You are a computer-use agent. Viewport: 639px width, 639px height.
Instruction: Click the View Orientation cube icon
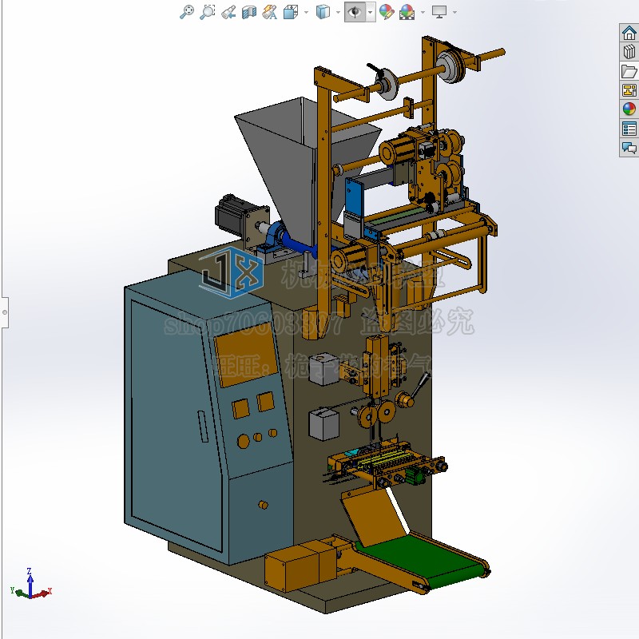291,12
